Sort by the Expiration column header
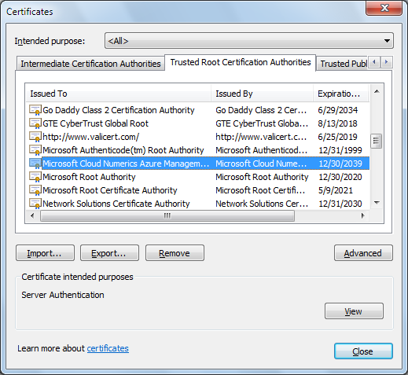408x375 pixels. (341, 94)
